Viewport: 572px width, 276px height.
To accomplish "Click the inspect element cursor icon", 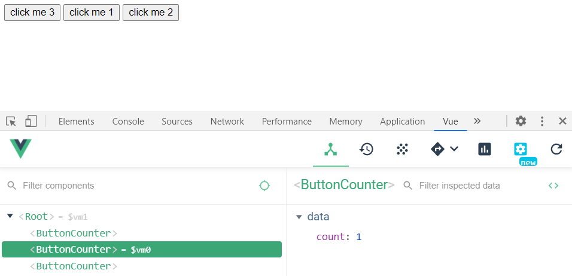I will tap(11, 122).
